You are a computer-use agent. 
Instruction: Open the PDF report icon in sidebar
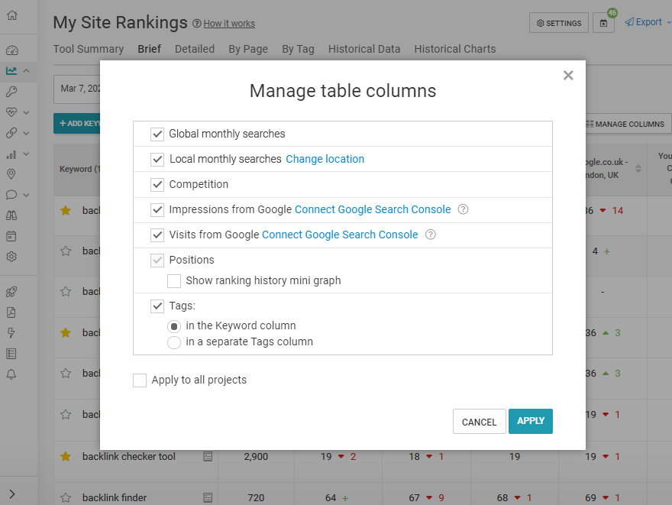(x=11, y=312)
